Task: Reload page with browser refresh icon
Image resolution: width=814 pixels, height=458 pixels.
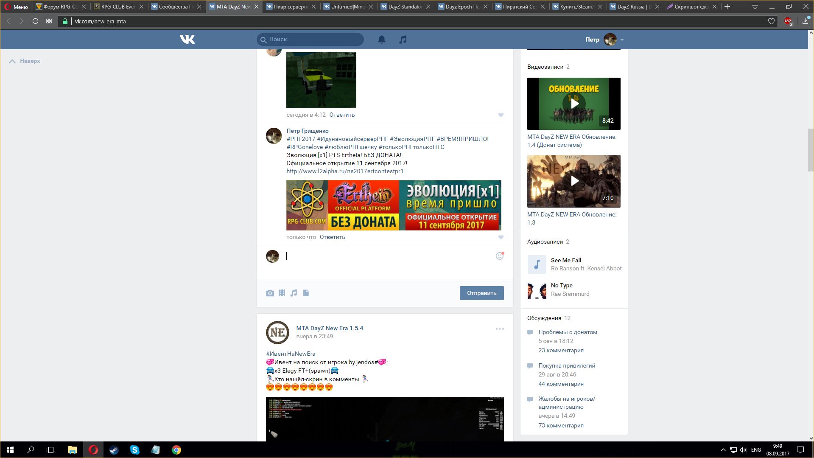Action: (x=35, y=21)
